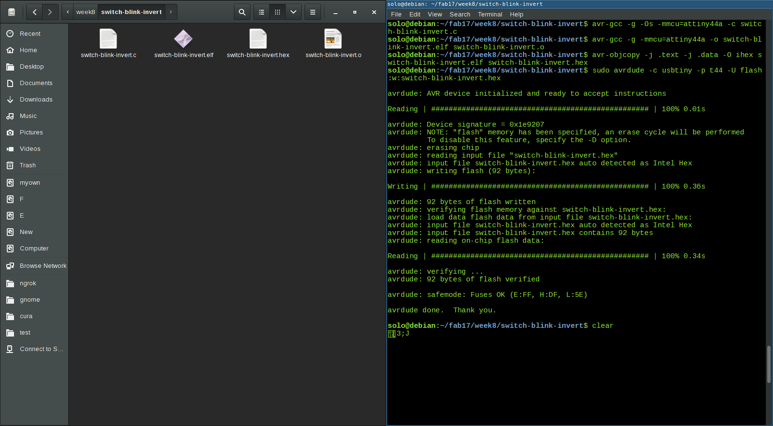The height and width of the screenshot is (426, 773).
Task: Select the switch-blink-invert.o file icon
Action: point(333,39)
